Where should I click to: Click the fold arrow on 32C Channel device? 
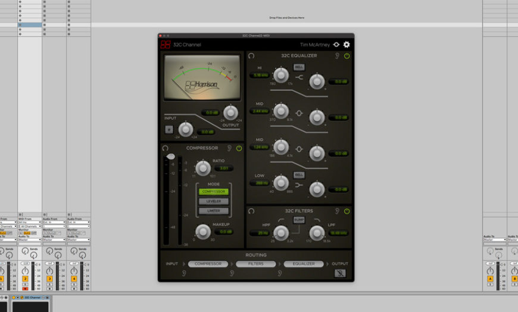tap(17, 298)
